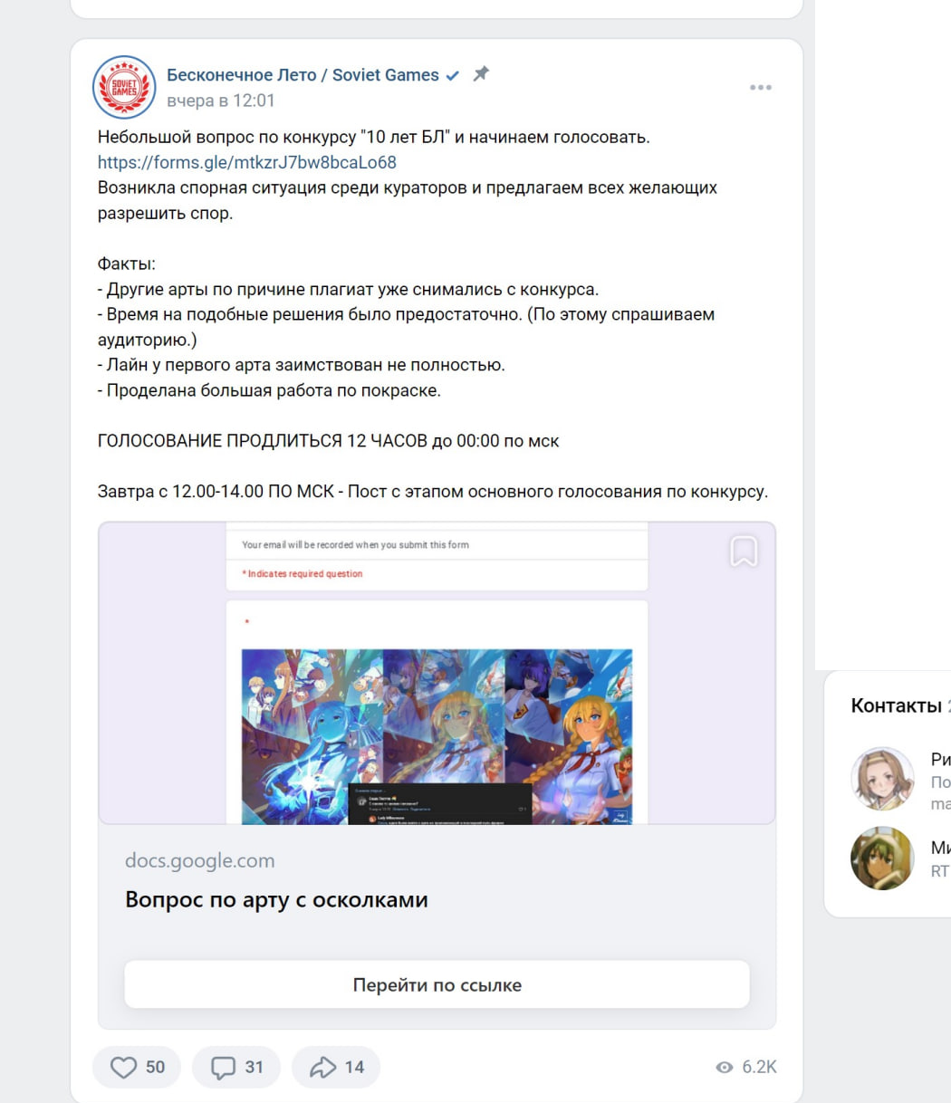Click the Контакты section header
Image resolution: width=951 pixels, height=1103 pixels.
coord(896,706)
